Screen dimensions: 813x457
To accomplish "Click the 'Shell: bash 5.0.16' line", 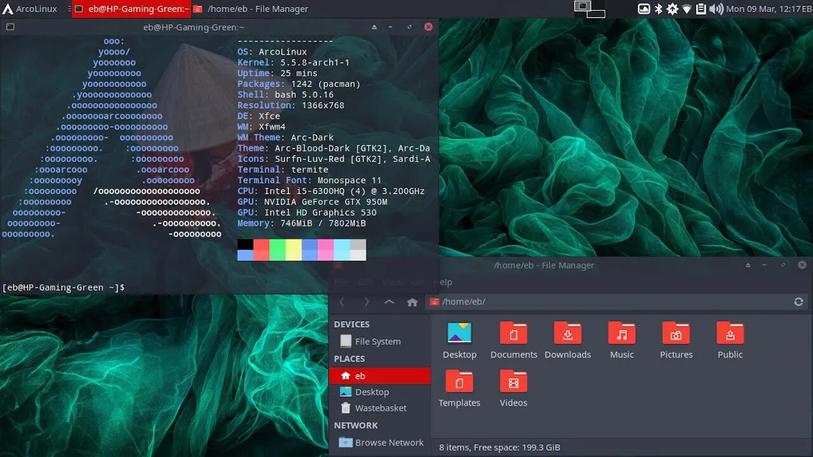I will (x=285, y=95).
